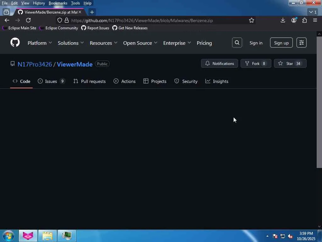Image resolution: width=322 pixels, height=242 pixels.
Task: Reload the page with refresh icon
Action: click(x=28, y=20)
